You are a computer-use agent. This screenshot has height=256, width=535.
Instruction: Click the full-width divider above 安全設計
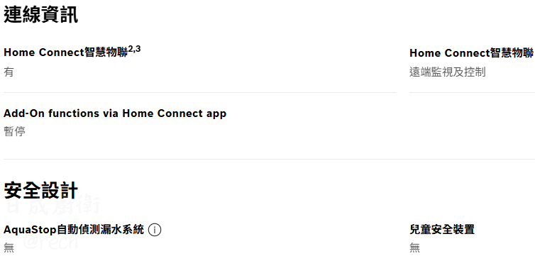pyautogui.click(x=269, y=159)
